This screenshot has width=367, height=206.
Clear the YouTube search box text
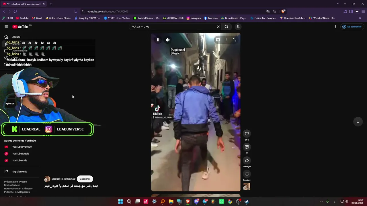[218, 27]
